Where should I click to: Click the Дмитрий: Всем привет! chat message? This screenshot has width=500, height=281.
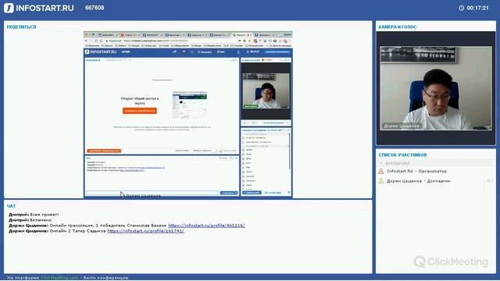tap(34, 215)
